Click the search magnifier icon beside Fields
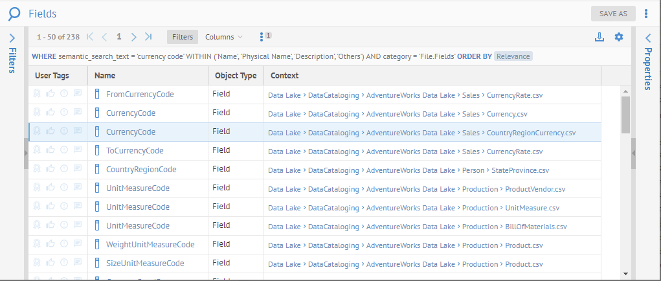This screenshot has width=661, height=281. 14,14
